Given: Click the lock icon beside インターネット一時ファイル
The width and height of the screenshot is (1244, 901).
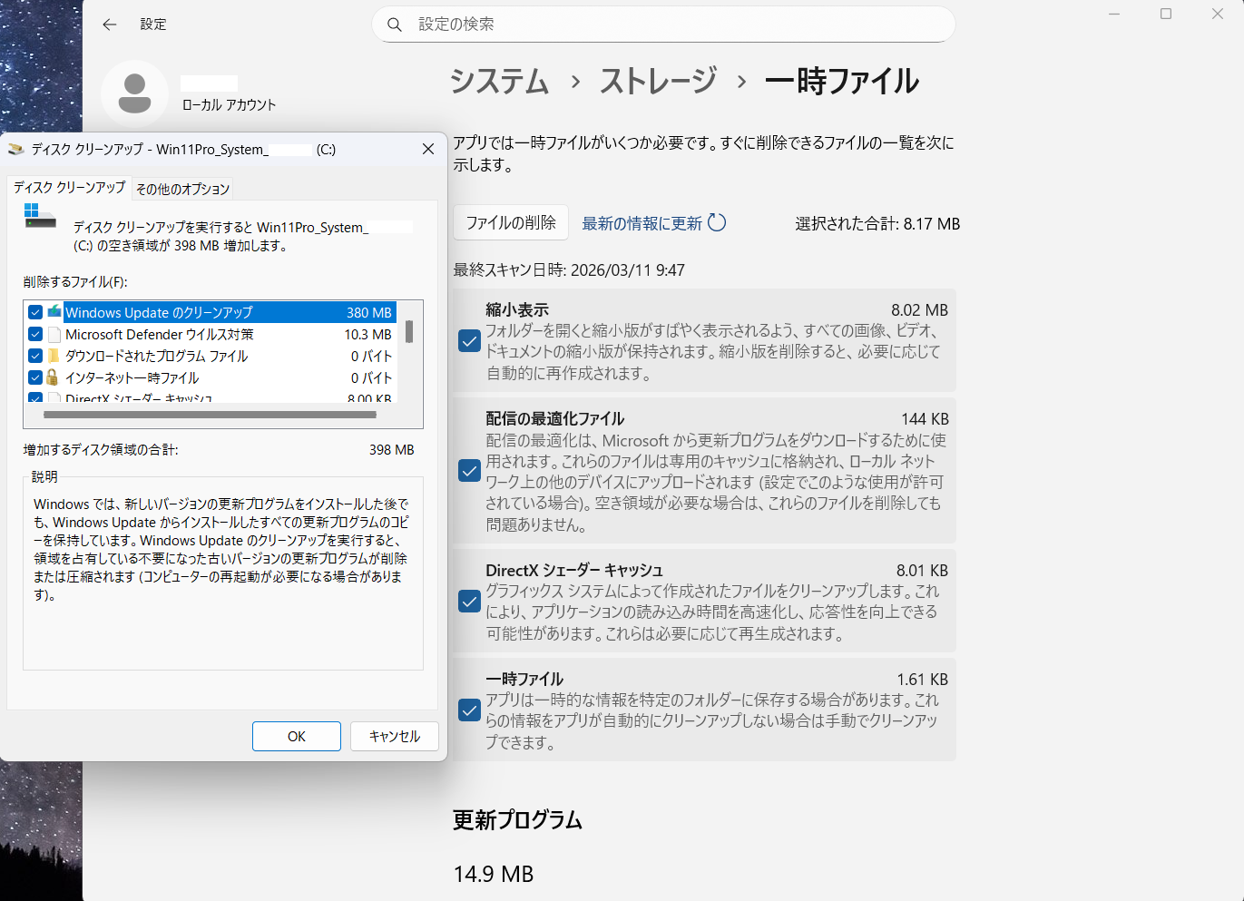Looking at the screenshot, I should point(54,377).
